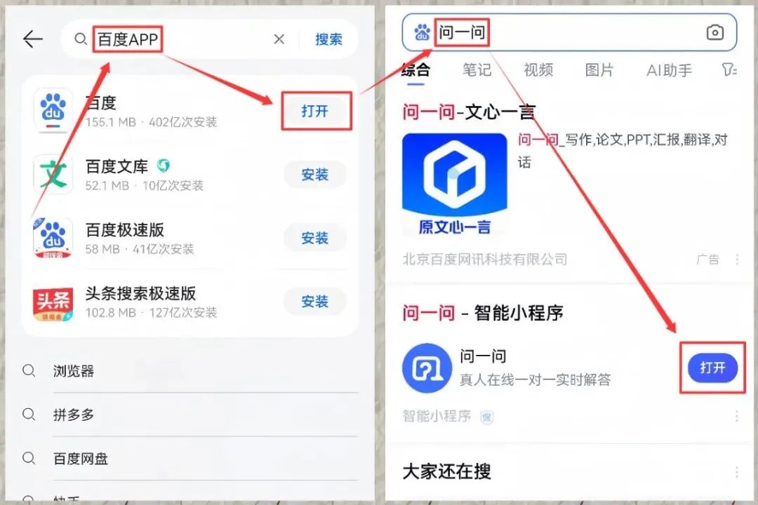This screenshot has height=505, width=758.
Task: Open the filter icon beside AI助手
Action: click(x=729, y=69)
